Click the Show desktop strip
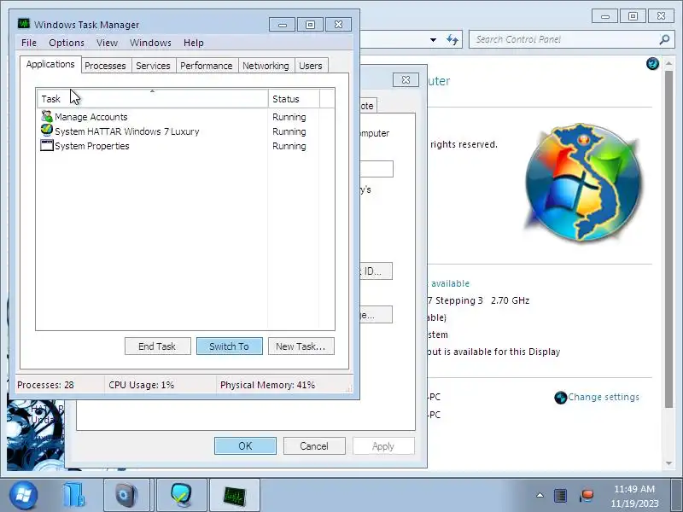Image resolution: width=683 pixels, height=512 pixels. click(677, 495)
